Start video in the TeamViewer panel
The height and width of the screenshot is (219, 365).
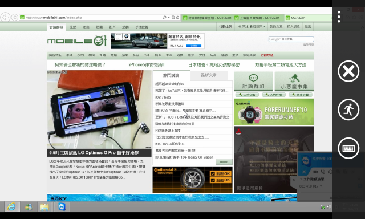[315, 172]
